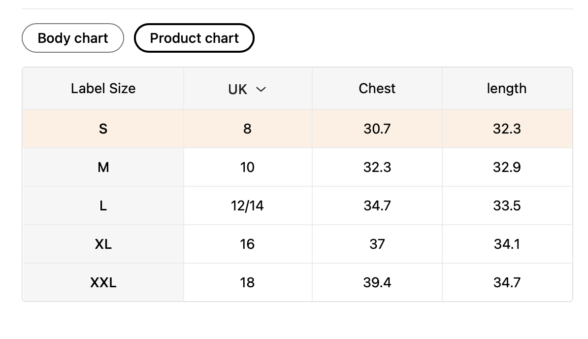Click the 39.4 chest measurement cell
This screenshot has height=339, width=588.
[x=377, y=283]
